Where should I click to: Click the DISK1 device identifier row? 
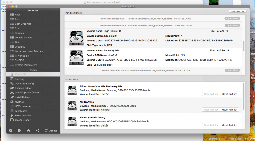coord(153,19)
